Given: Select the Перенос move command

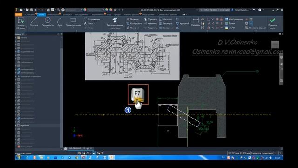Looking at the screenshot, I should point(133,19).
